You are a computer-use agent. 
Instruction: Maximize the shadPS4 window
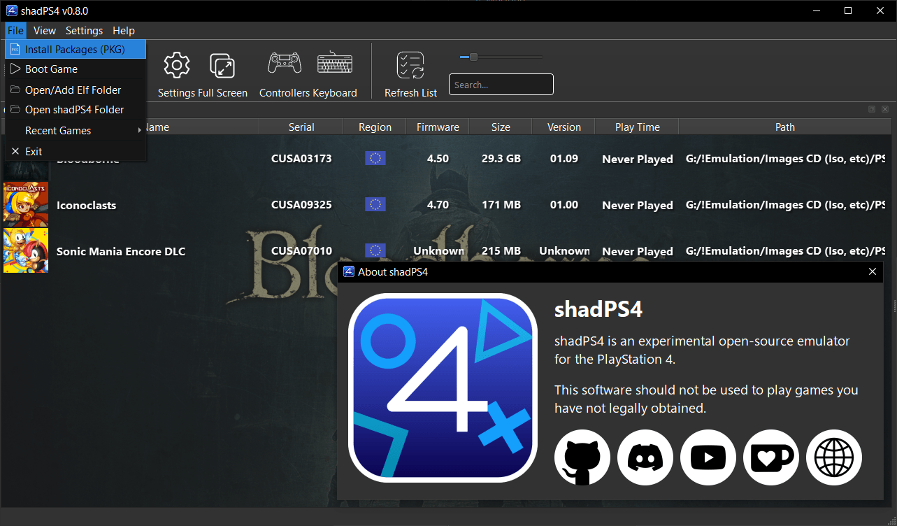[848, 10]
